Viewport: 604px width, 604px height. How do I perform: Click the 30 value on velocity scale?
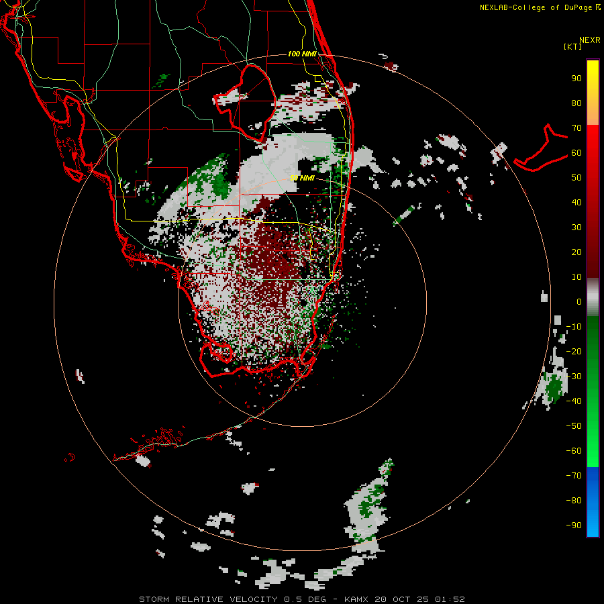tap(576, 228)
